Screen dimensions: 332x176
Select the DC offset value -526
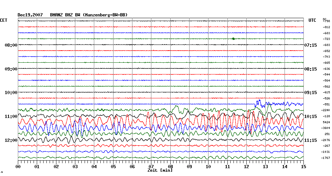(326, 98)
